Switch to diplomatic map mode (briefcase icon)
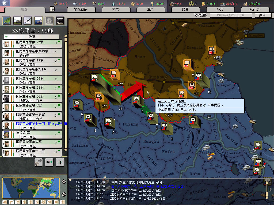The width and height of the screenshot is (274, 205). [x=56, y=202]
